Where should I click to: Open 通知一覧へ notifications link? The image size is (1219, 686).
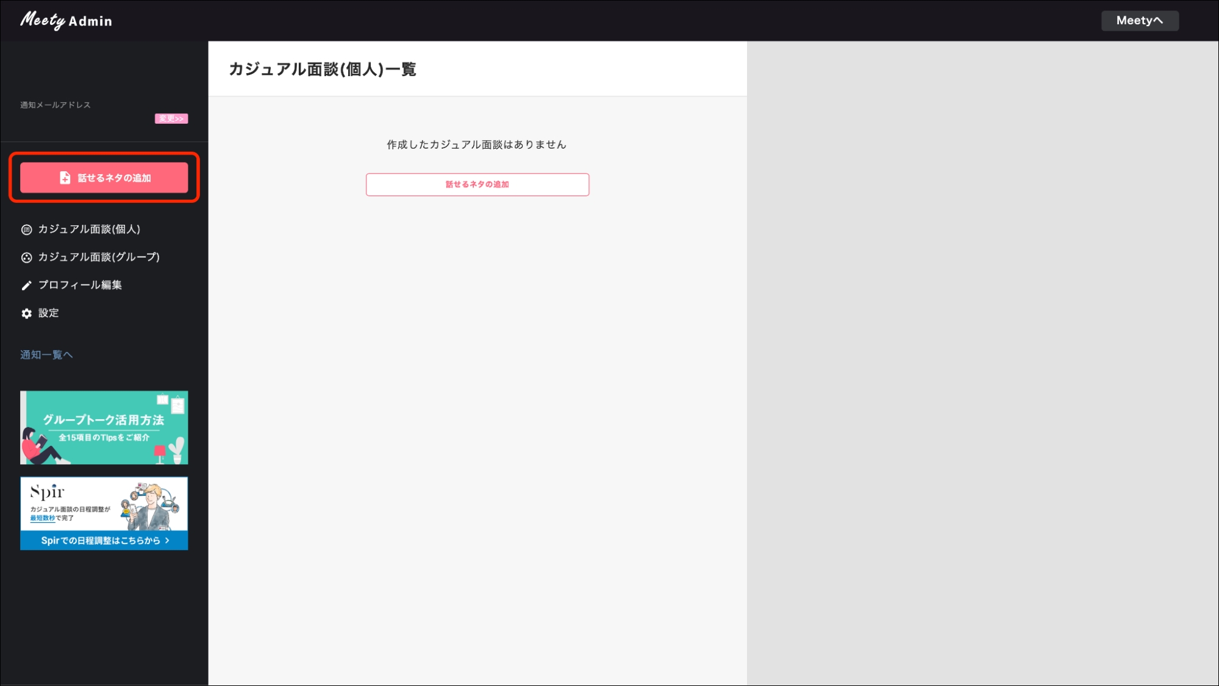click(46, 354)
